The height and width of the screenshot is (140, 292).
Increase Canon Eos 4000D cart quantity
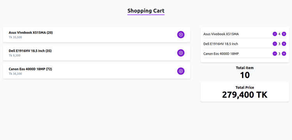coord(284,54)
